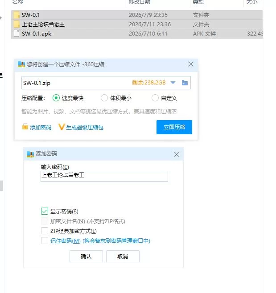Select the 体积最小 compression option
Screen dimensions: 276x293
point(104,98)
